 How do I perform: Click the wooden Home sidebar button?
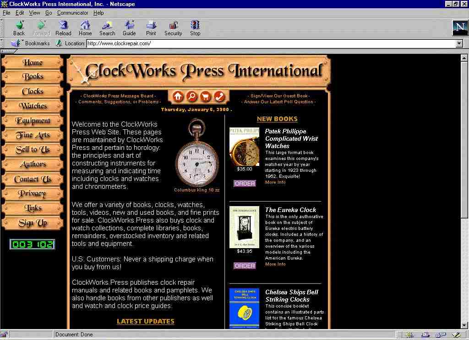click(x=33, y=63)
